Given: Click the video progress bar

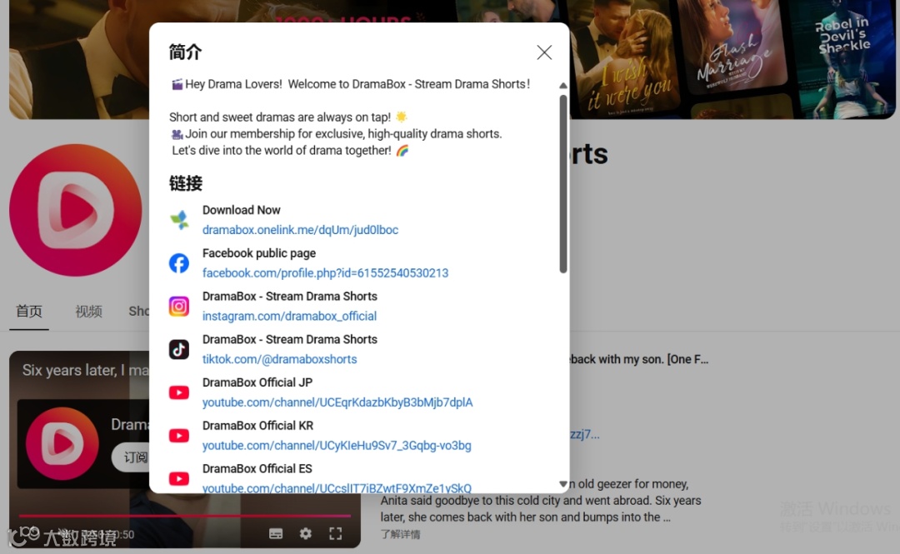Looking at the screenshot, I should [185, 517].
